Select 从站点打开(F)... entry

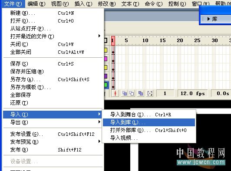tap(53, 29)
